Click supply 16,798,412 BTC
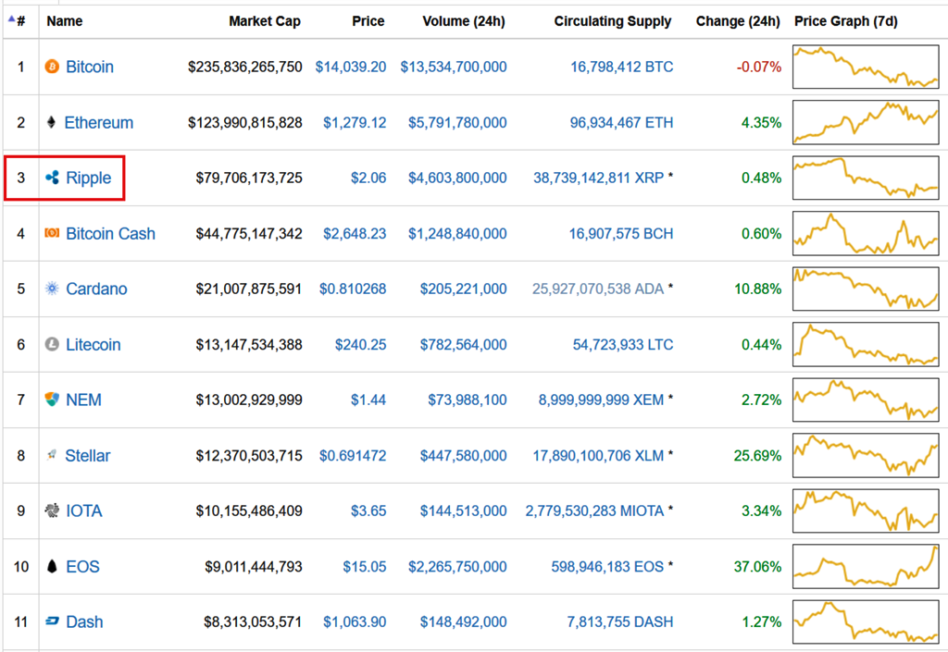Viewport: 948px width, 652px height. pos(621,67)
